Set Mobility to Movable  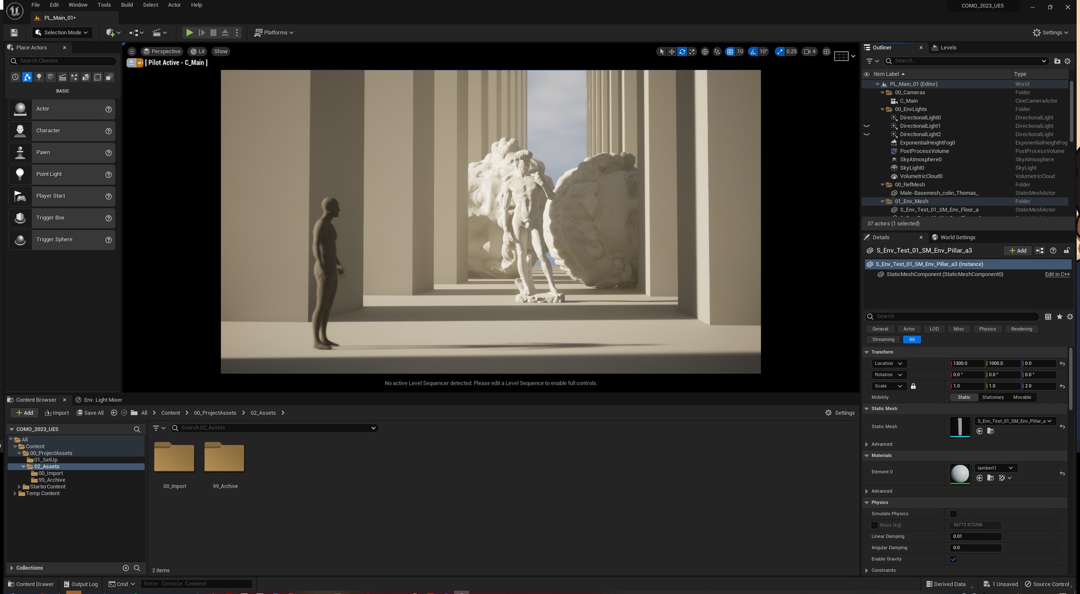(1022, 398)
